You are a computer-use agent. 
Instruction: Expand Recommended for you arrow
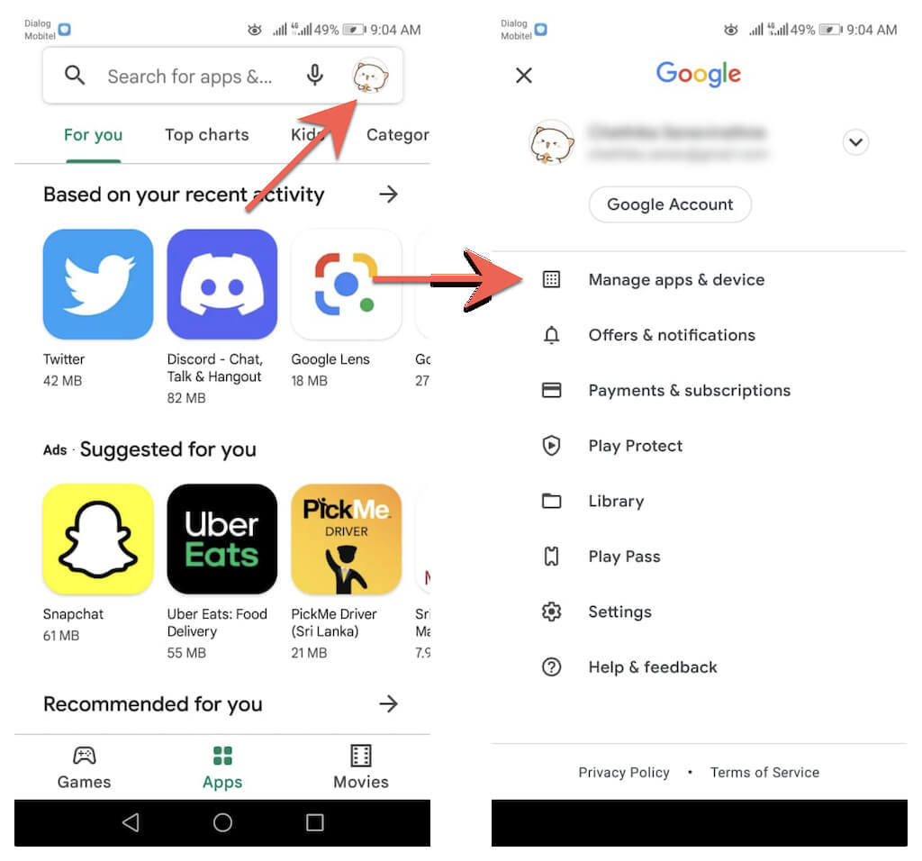(388, 703)
